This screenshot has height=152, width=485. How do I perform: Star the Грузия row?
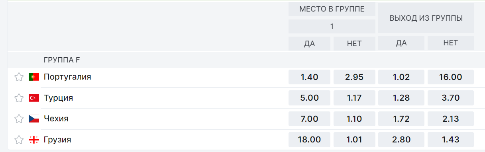click(19, 140)
